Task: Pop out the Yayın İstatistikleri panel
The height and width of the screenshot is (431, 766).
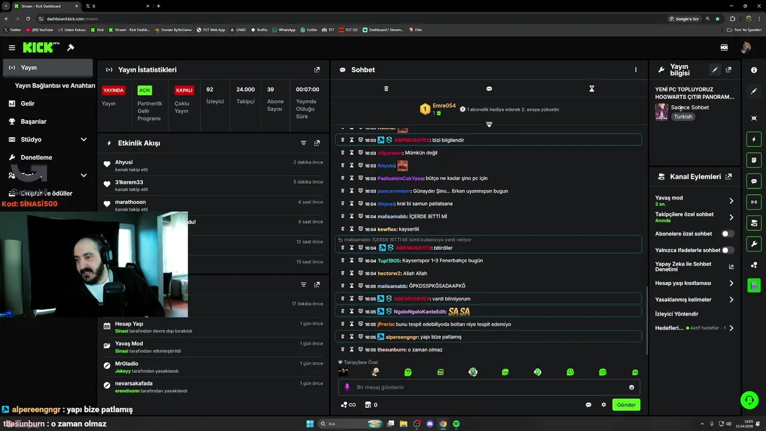Action: click(x=317, y=69)
